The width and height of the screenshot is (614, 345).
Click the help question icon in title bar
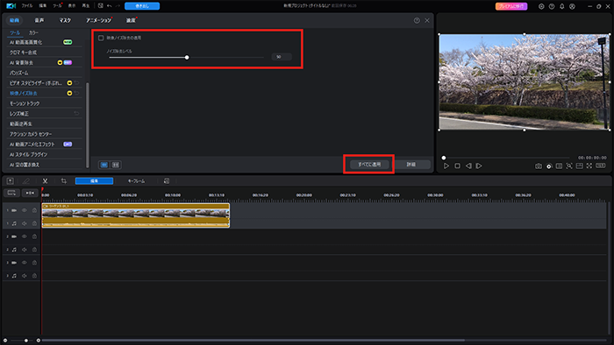(x=552, y=6)
